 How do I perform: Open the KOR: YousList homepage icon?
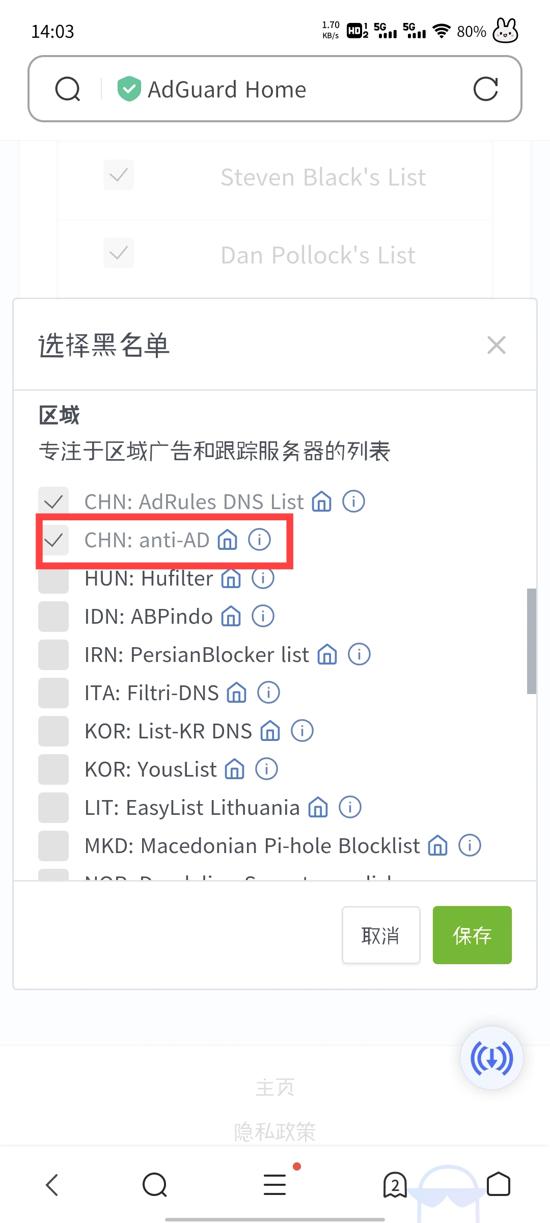(x=234, y=769)
